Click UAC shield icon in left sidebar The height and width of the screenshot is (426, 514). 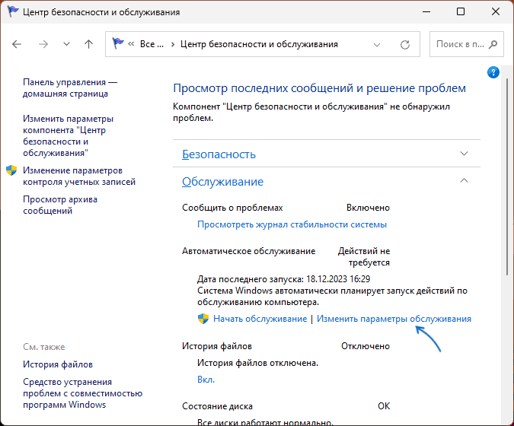pos(11,170)
